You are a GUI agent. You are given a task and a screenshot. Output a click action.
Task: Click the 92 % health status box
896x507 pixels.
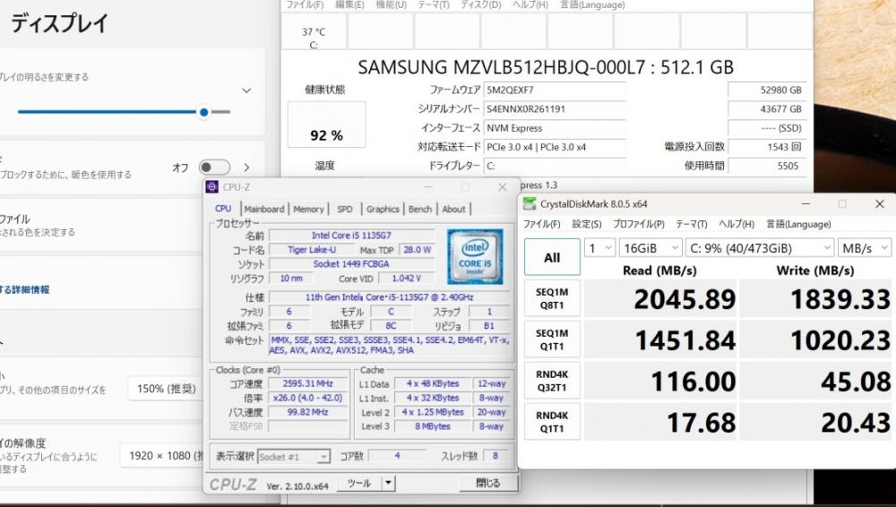[326, 125]
